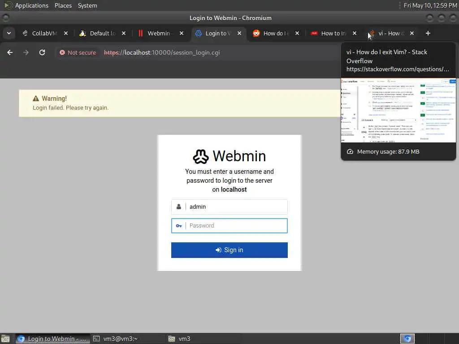Click the stackoverflow.com URL in tab preview
This screenshot has width=459, height=344.
pyautogui.click(x=398, y=69)
